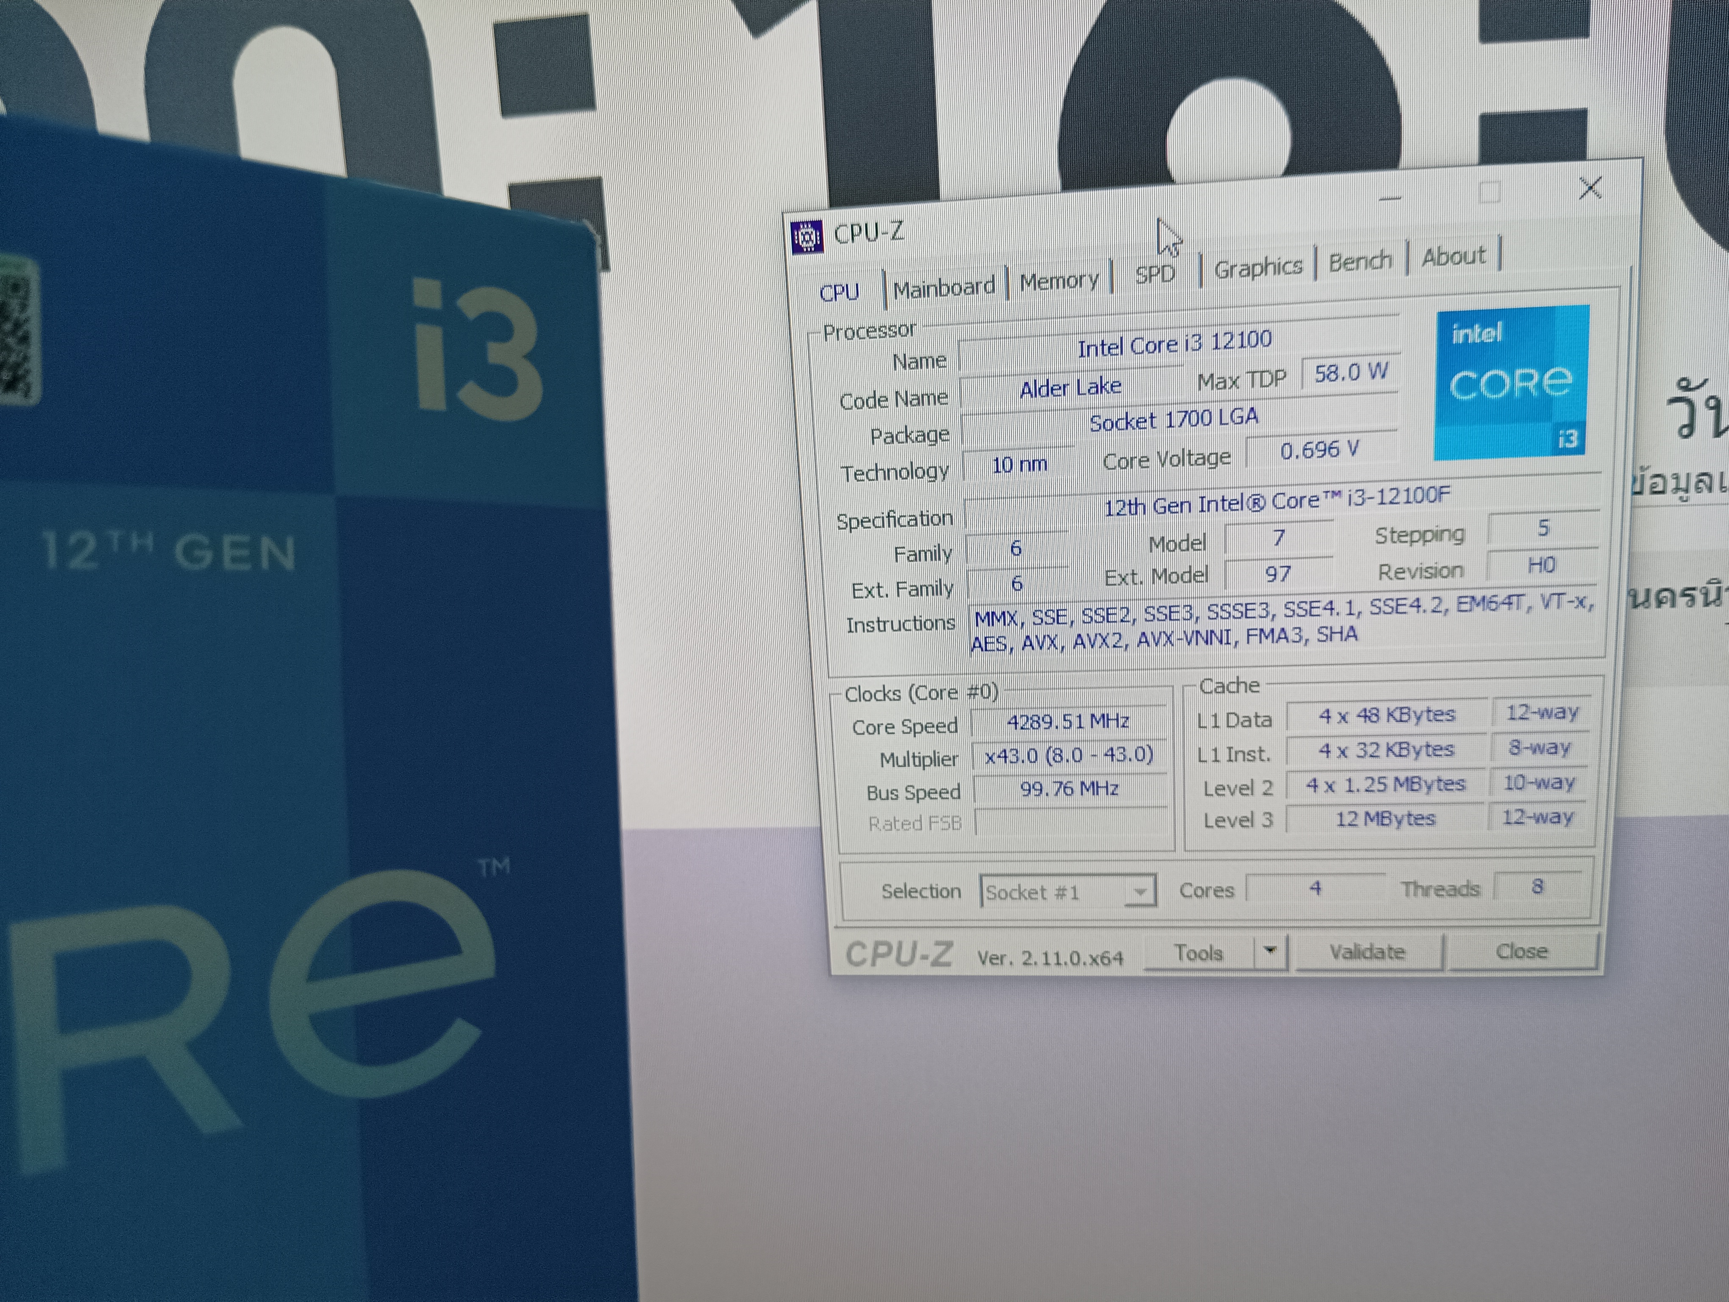1729x1302 pixels.
Task: Click the Level 3 12 MBytes value
Action: coord(1386,819)
